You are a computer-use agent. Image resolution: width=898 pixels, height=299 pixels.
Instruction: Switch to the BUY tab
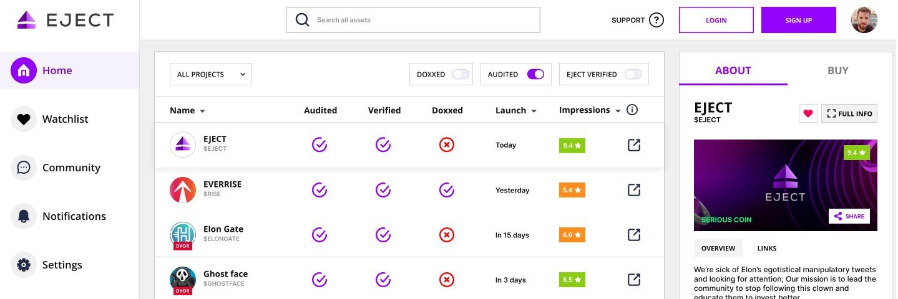(x=838, y=70)
